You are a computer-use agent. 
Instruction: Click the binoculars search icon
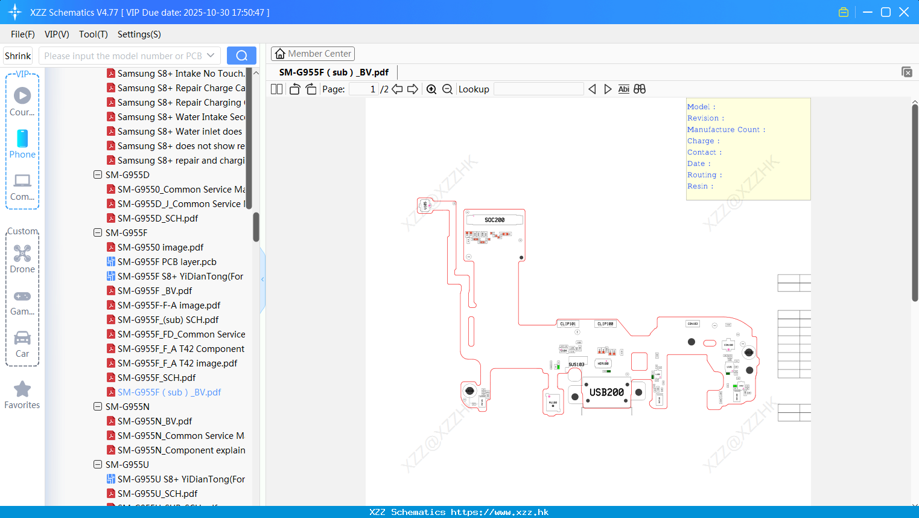pos(640,89)
